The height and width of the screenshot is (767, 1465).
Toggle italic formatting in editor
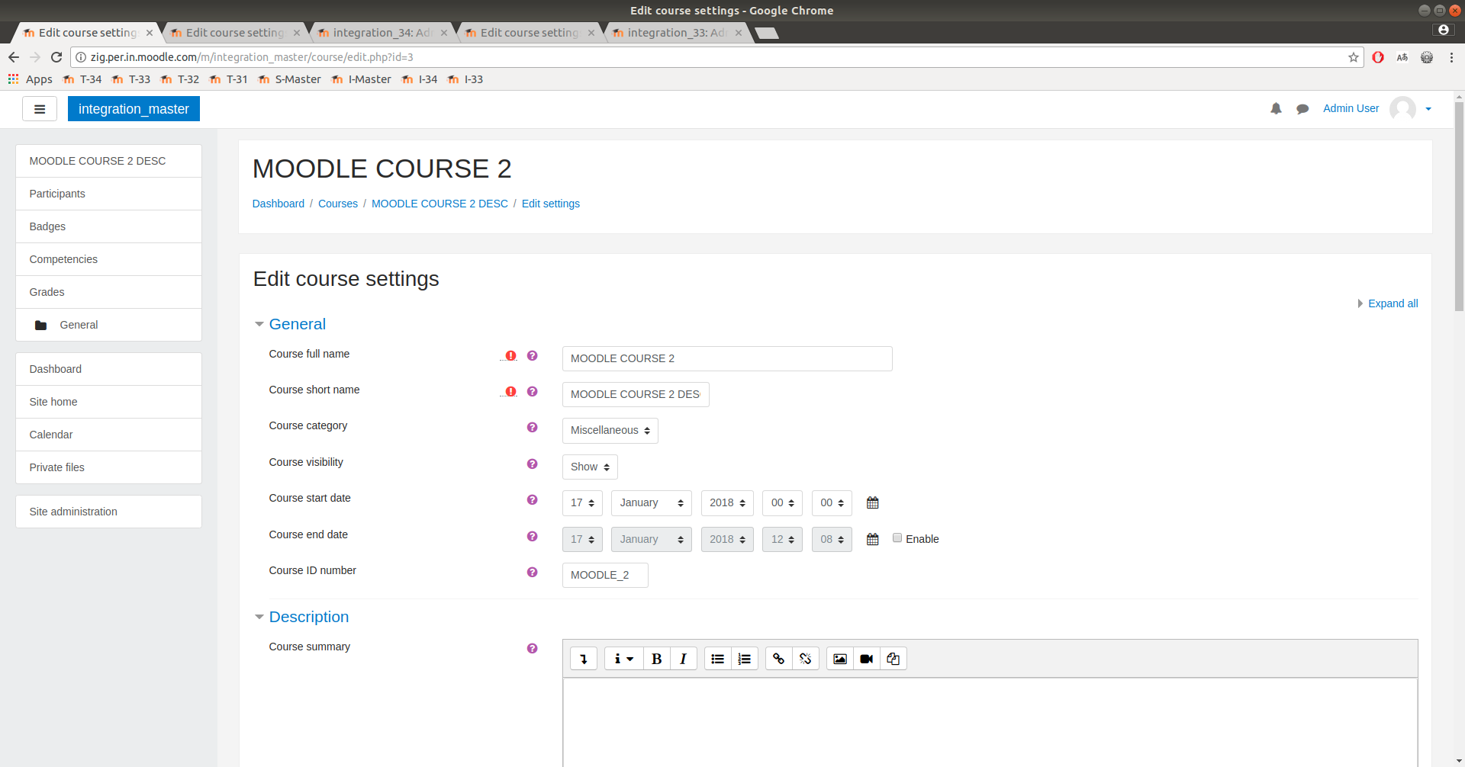click(684, 659)
